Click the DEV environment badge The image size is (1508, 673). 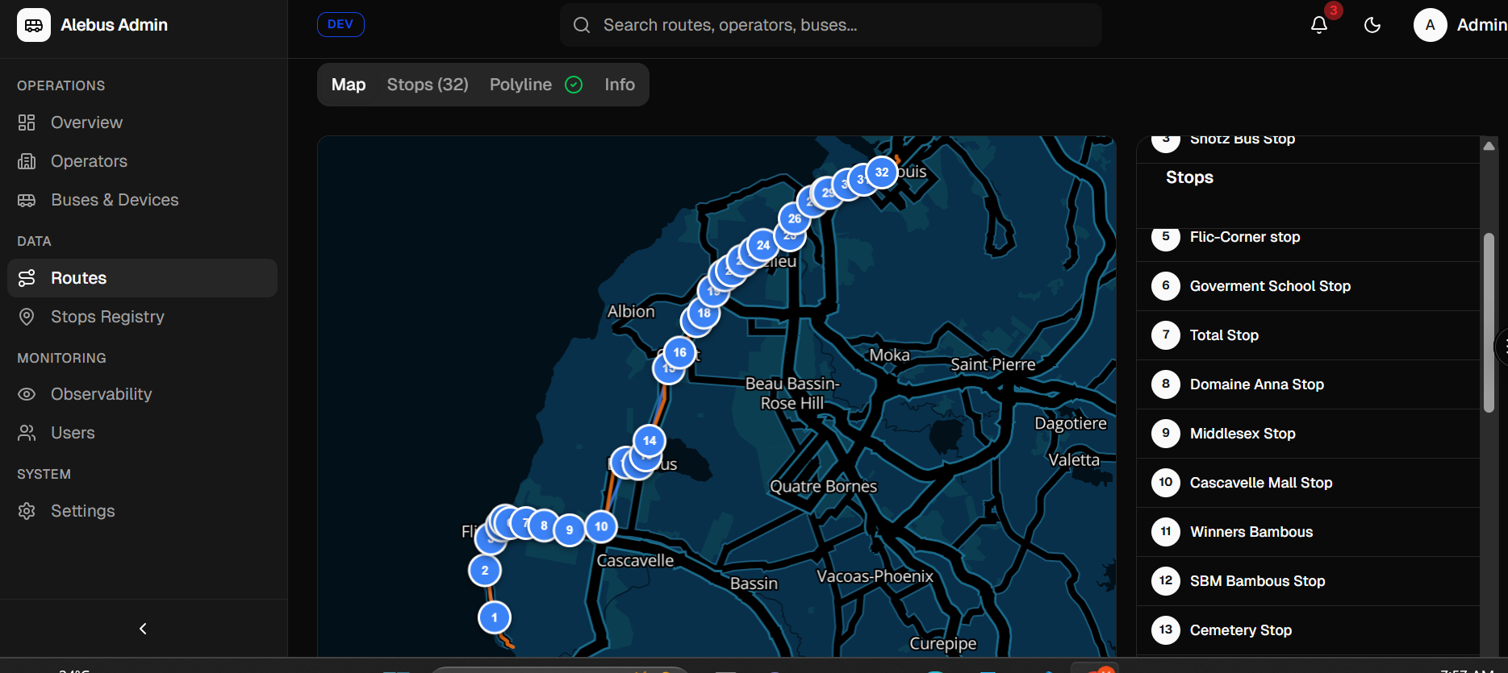(x=340, y=24)
